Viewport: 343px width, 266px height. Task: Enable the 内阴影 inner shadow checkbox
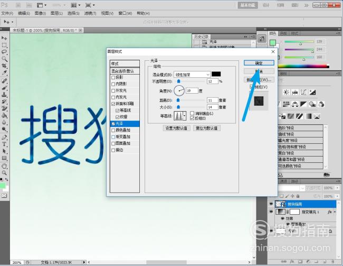tap(113, 84)
